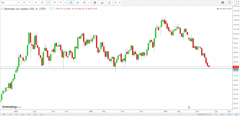Open chart properties gear icon

95,3
